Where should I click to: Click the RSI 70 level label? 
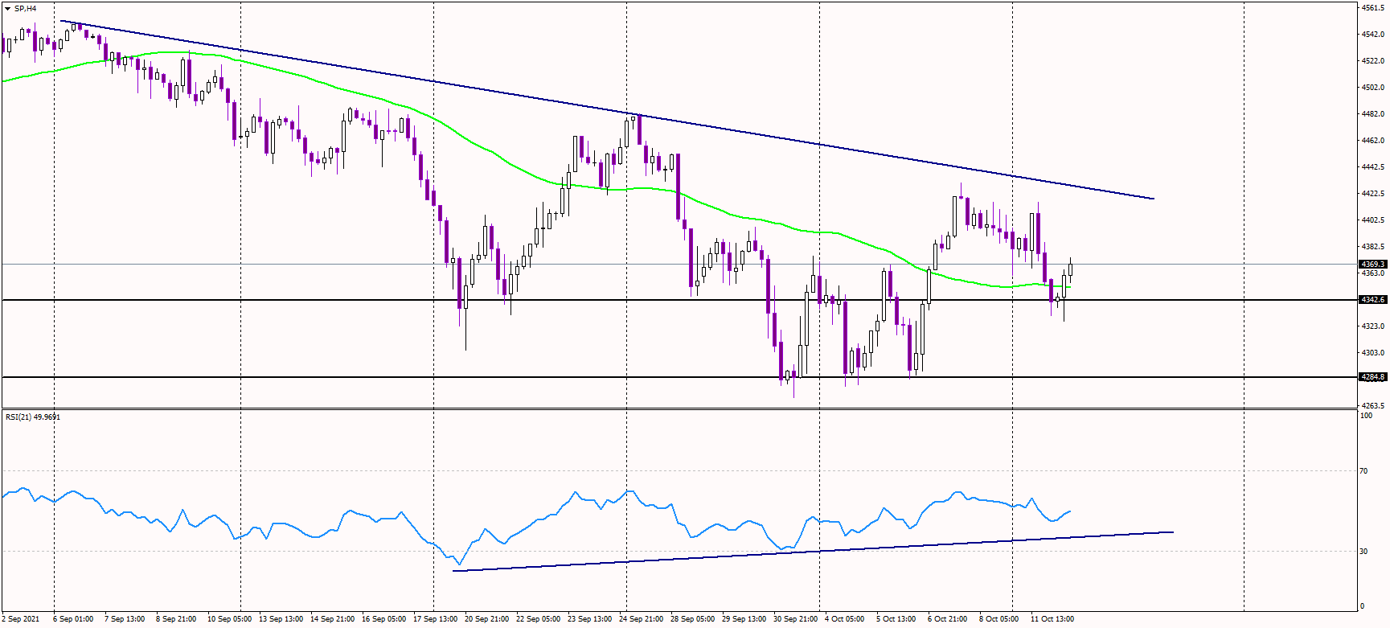[1363, 471]
